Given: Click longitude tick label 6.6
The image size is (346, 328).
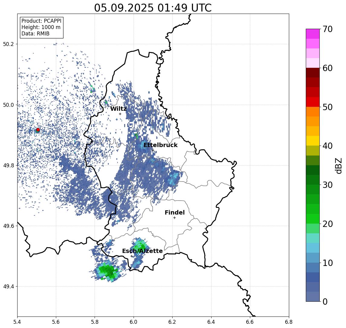Looking at the screenshot, I should pos(250,322).
